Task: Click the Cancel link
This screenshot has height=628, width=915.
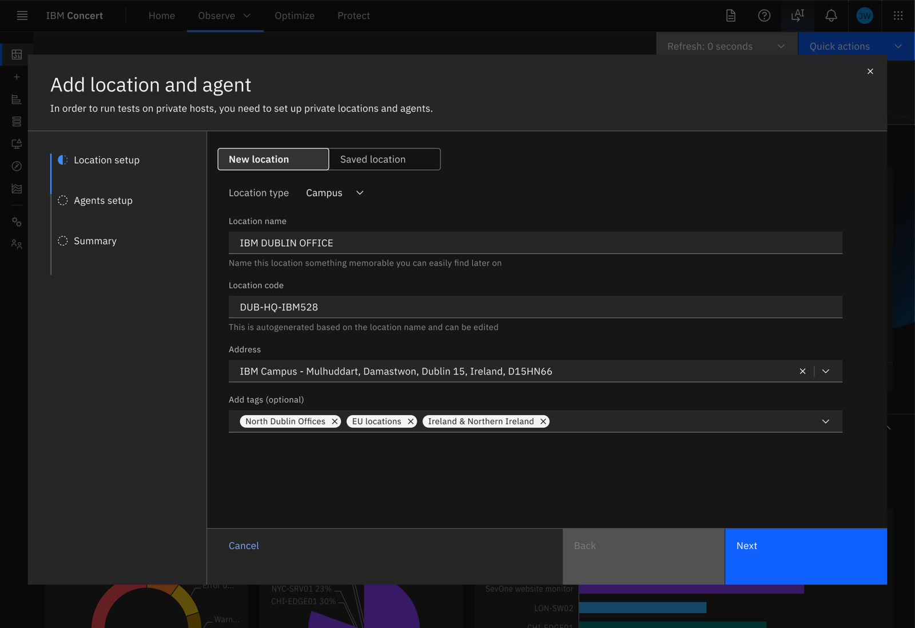Action: point(244,546)
